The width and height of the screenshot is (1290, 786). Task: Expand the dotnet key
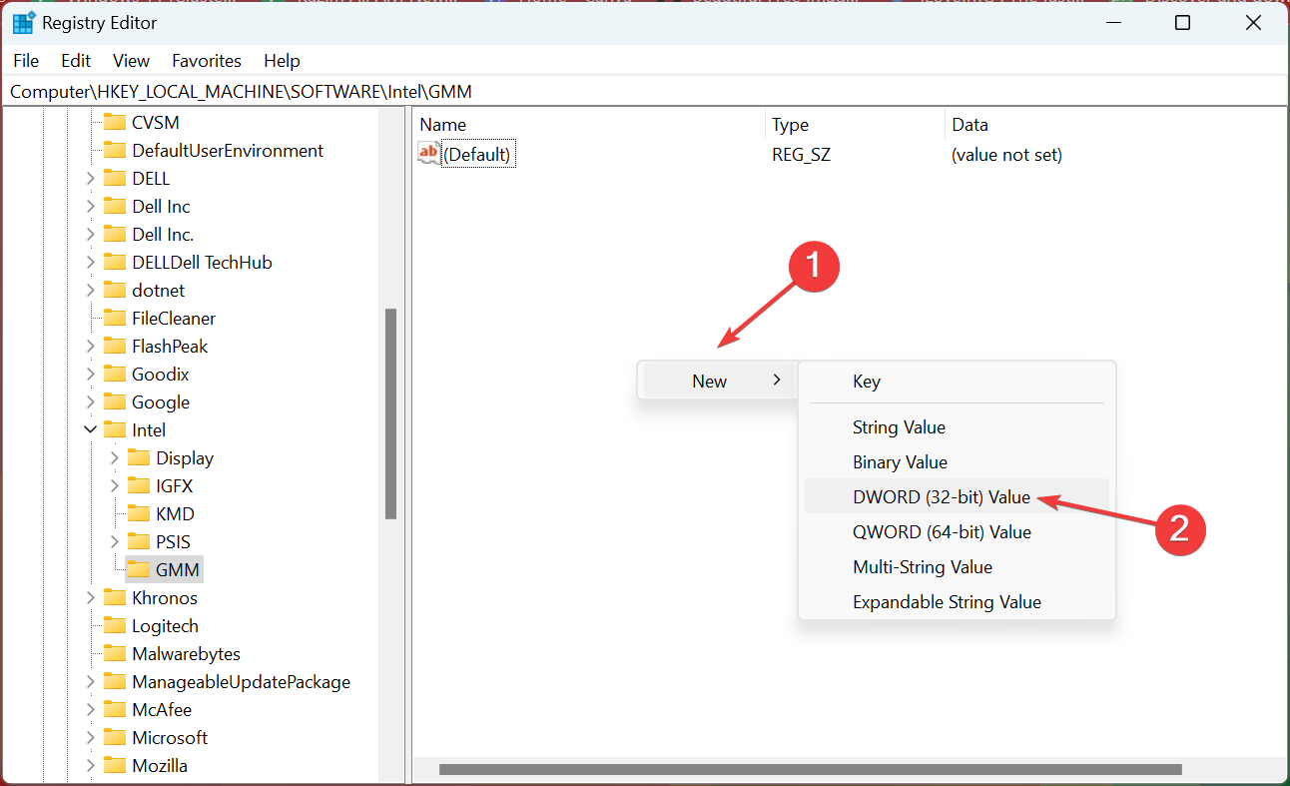[x=91, y=291]
